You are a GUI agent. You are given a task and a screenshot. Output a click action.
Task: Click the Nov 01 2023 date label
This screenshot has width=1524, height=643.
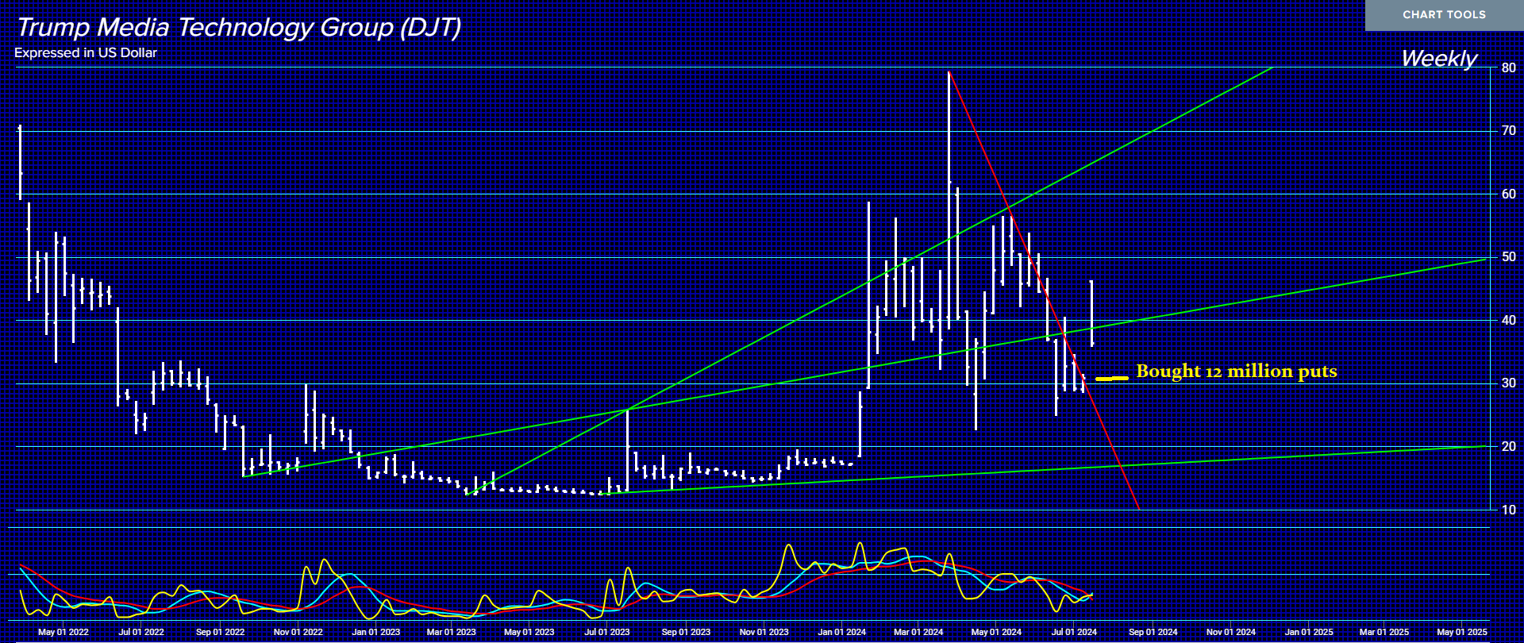[764, 633]
